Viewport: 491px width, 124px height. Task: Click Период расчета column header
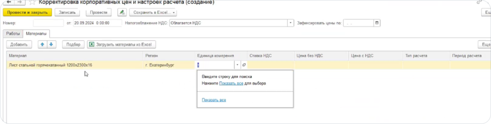click(470, 56)
